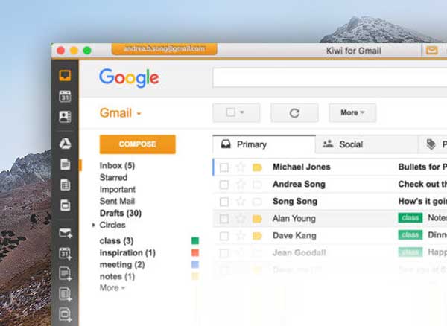This screenshot has height=326, width=447.
Task: Open the Calendar icon in the dark sidebar
Action: (65, 96)
